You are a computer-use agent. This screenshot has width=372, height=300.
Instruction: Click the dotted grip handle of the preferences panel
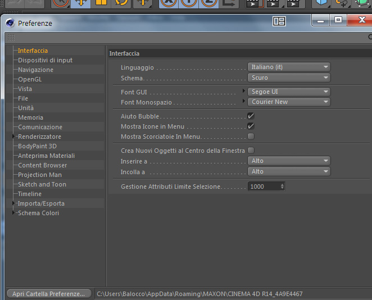click(x=11, y=38)
